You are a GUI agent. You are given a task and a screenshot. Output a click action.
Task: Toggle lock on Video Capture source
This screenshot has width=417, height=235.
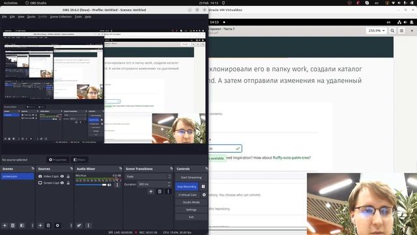pos(68,176)
